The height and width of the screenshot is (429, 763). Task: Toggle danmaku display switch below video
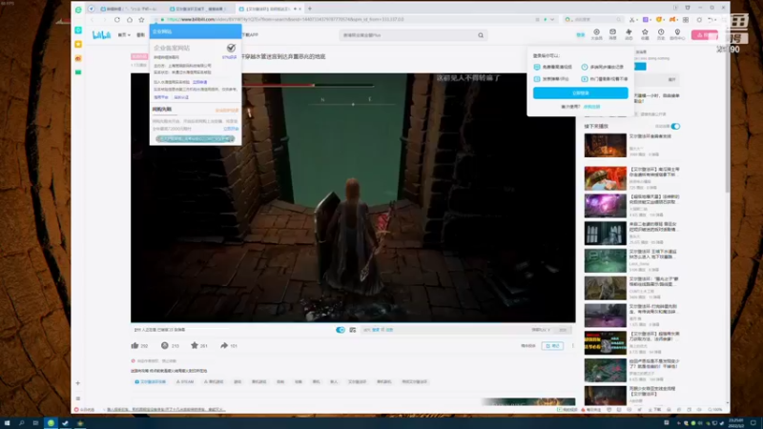[340, 330]
